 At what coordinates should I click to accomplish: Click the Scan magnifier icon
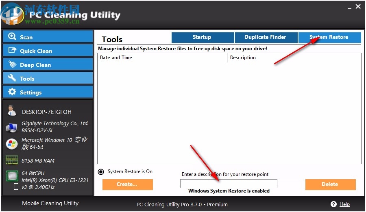click(x=12, y=36)
